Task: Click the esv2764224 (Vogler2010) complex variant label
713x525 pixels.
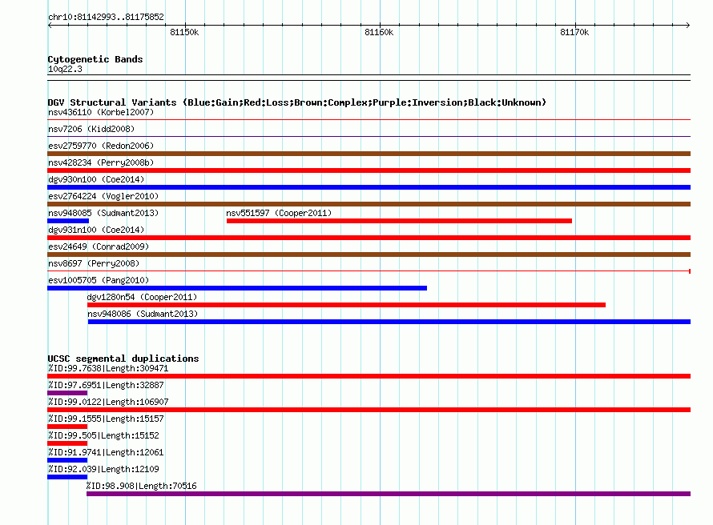Action: pyautogui.click(x=103, y=196)
